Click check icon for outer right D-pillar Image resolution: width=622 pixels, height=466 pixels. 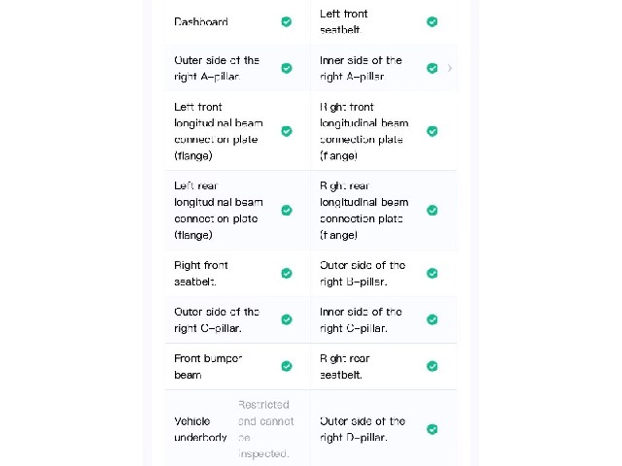click(432, 429)
